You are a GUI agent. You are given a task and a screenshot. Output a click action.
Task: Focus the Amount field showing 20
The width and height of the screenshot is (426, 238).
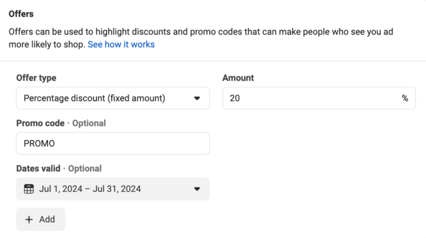tap(319, 98)
